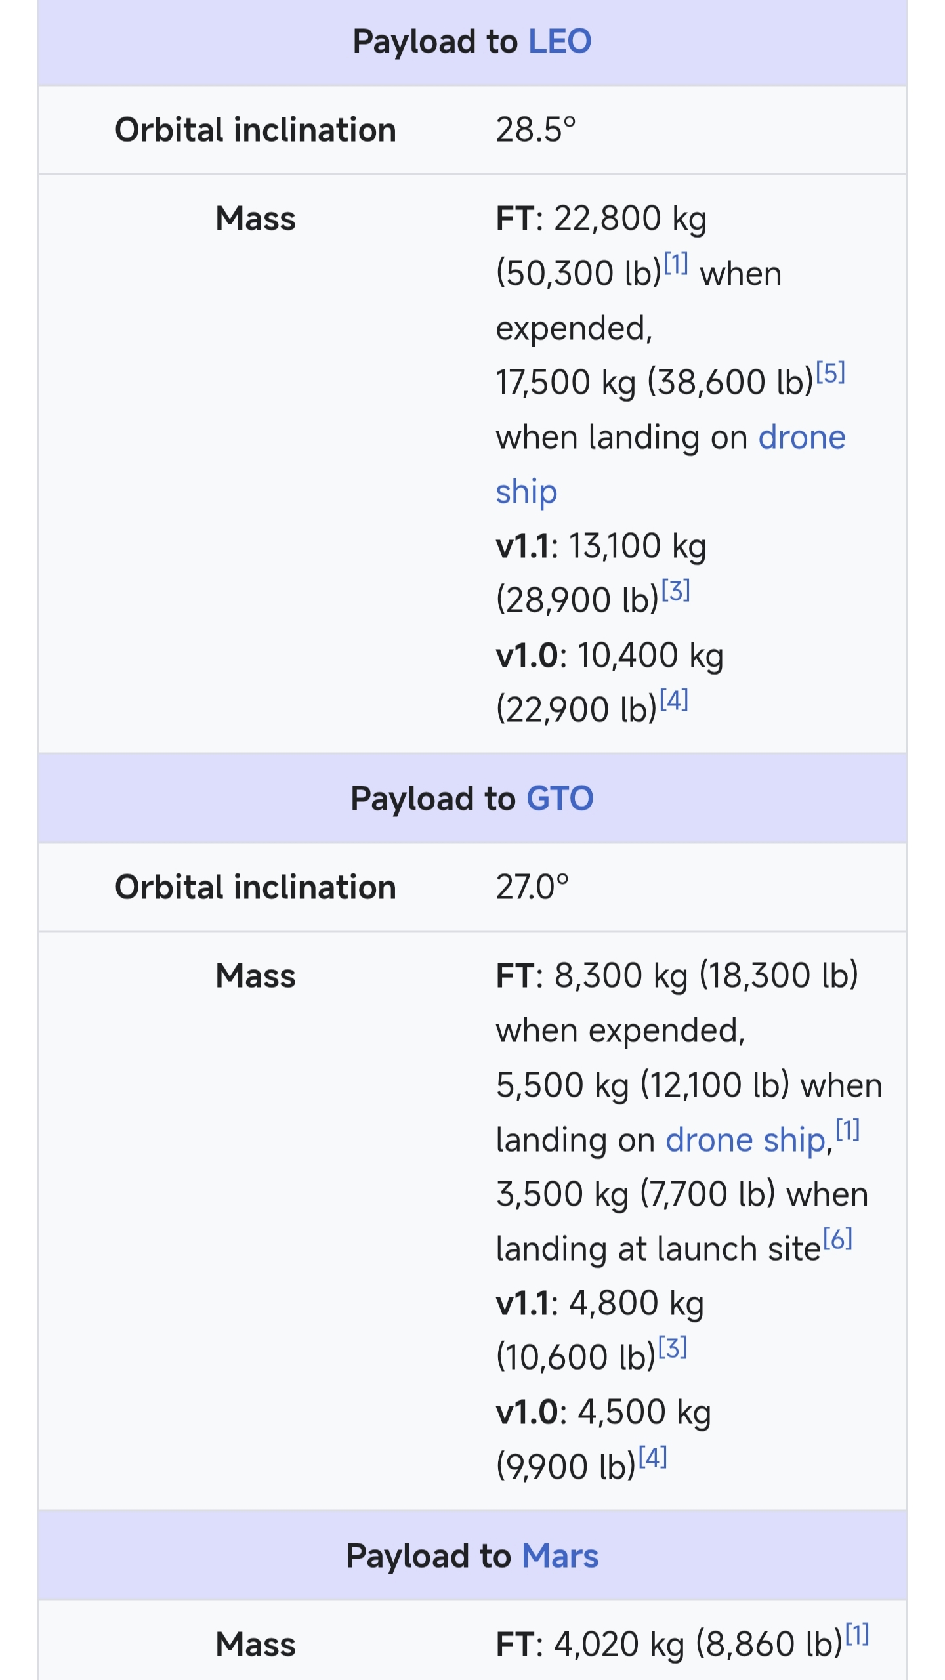Image resolution: width=945 pixels, height=1680 pixels.
Task: Open citation [5] after 38,600 lb
Action: [x=830, y=373]
